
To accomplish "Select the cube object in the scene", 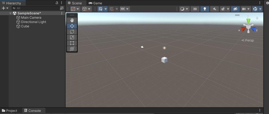I will click(164, 60).
